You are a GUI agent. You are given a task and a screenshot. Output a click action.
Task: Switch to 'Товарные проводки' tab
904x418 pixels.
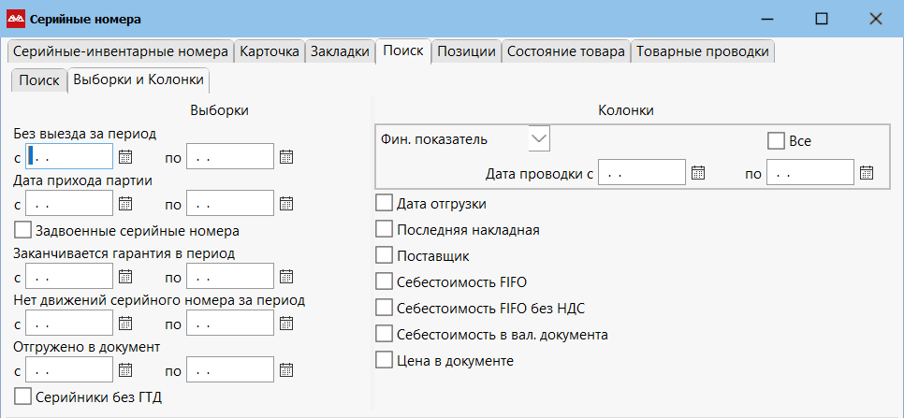(703, 51)
